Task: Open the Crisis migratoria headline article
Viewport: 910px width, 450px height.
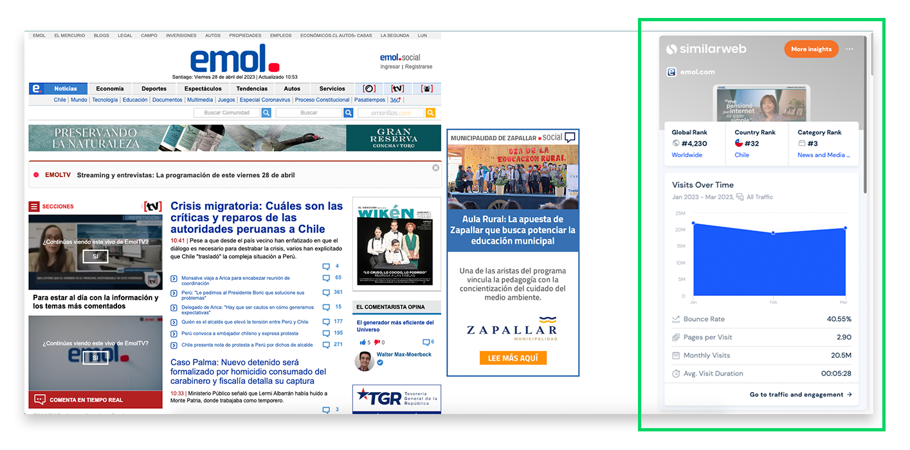Action: [x=257, y=218]
